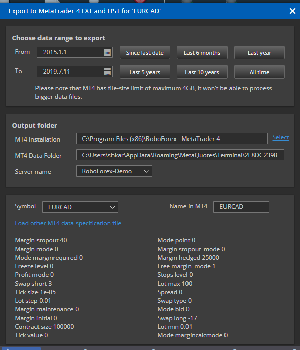Close the Export to MetaTrader 4 dialog

pos(292,11)
